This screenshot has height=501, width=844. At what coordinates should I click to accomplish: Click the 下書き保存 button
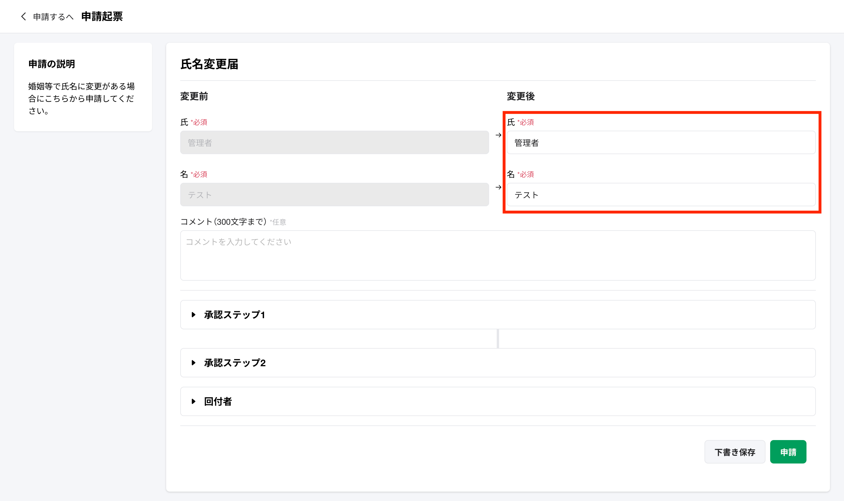pos(735,452)
